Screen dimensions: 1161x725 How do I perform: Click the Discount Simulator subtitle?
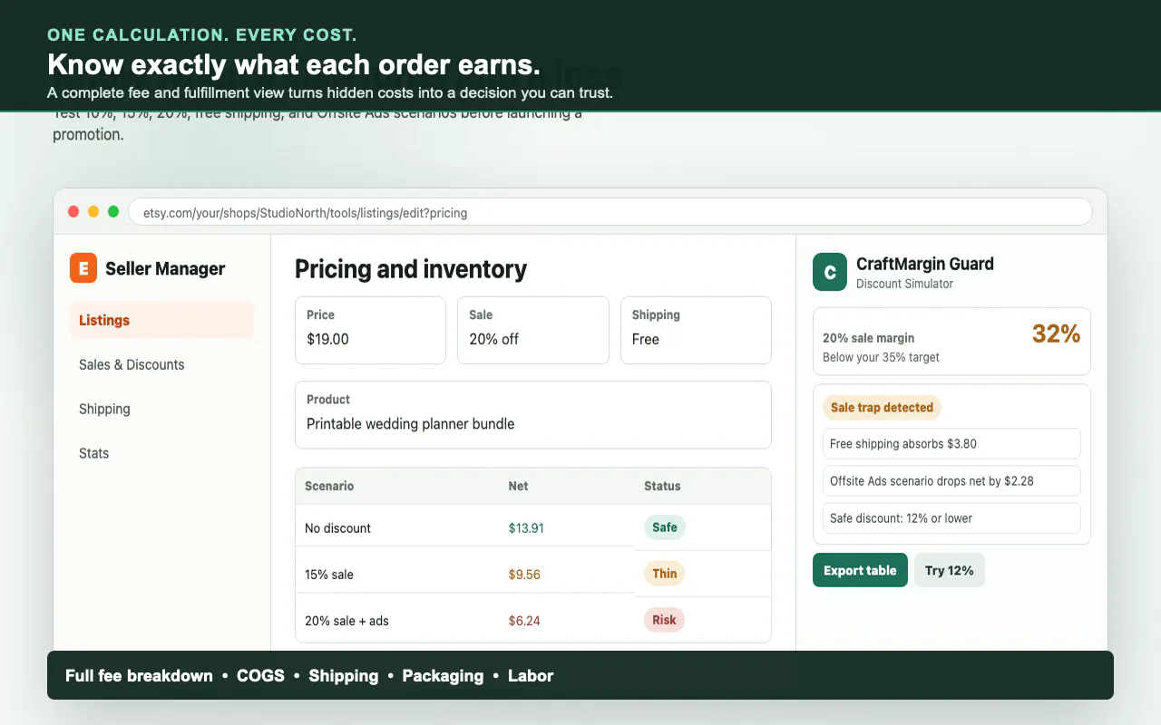(x=905, y=284)
